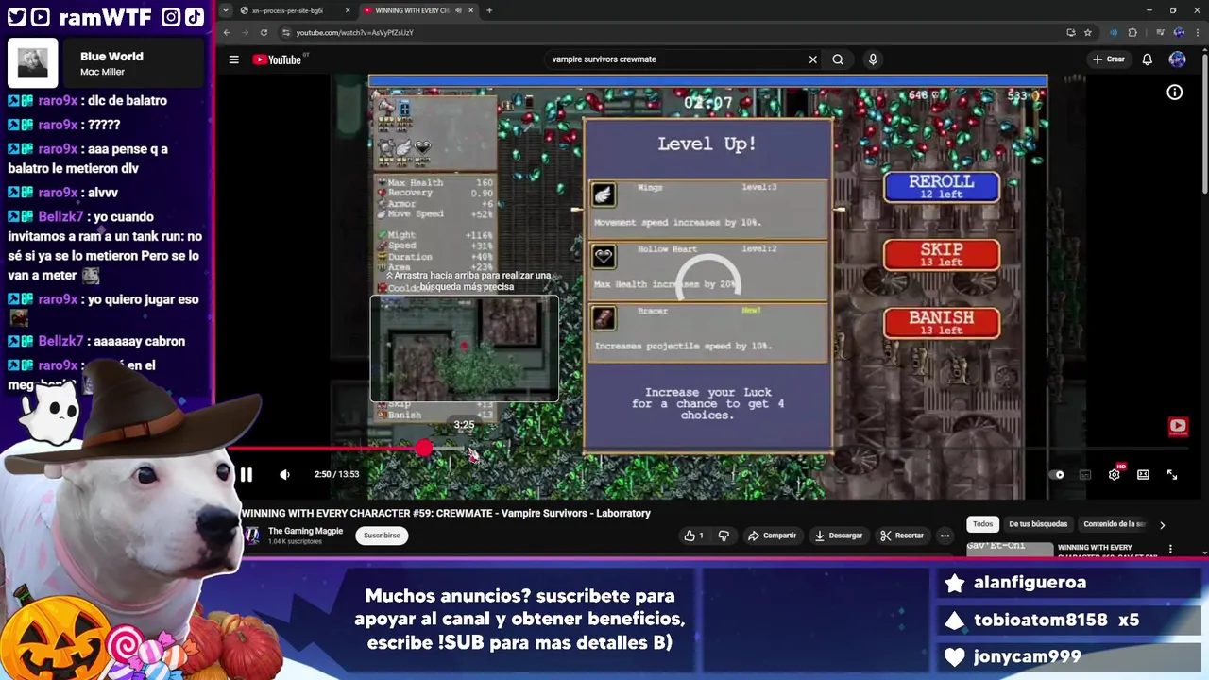Open the Crear upload menu
The height and width of the screenshot is (680, 1209).
[1109, 59]
